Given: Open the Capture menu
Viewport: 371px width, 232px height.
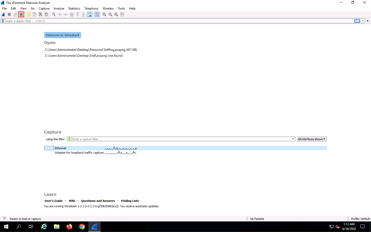Looking at the screenshot, I should click(44, 9).
